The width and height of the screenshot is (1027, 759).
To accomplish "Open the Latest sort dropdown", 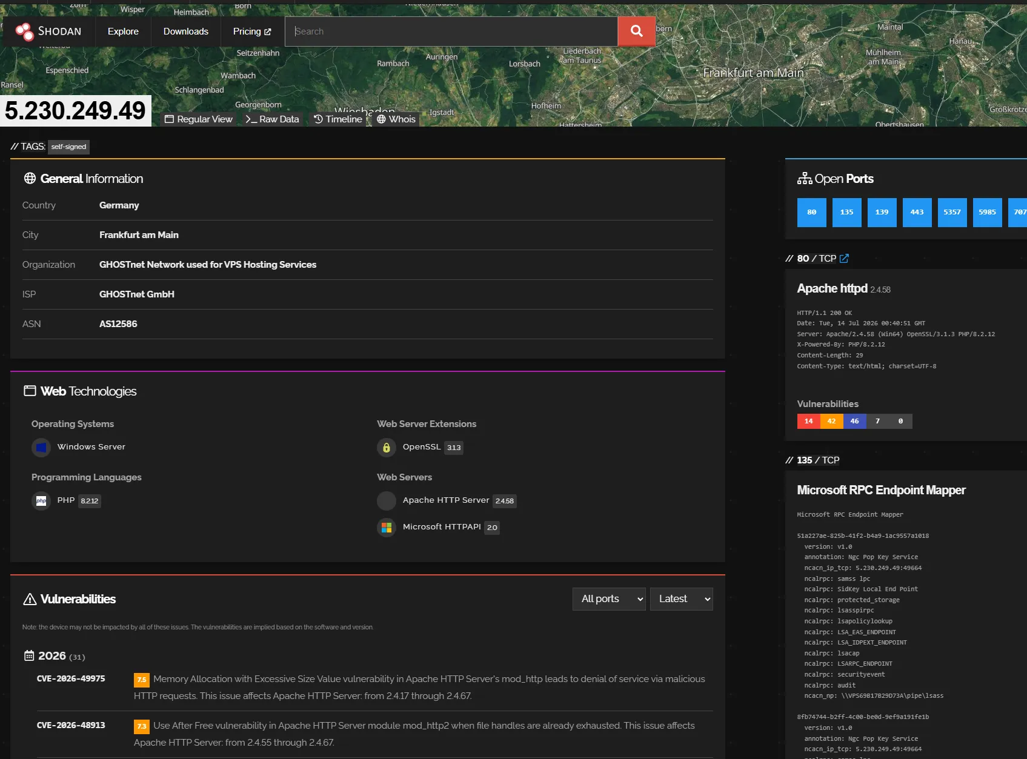I will point(681,599).
